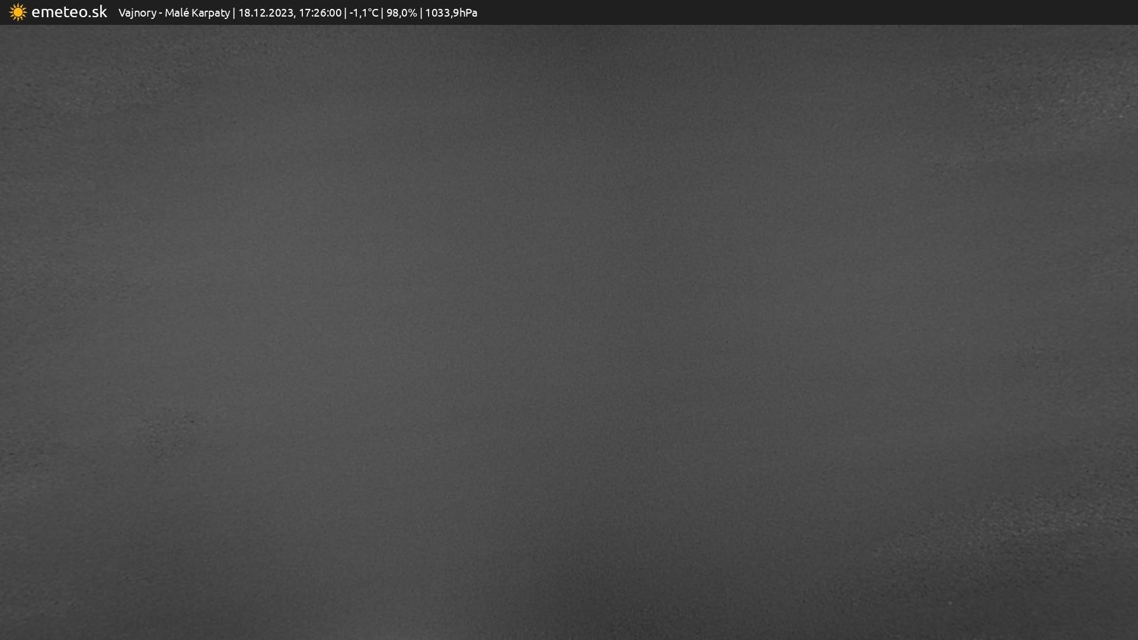The width and height of the screenshot is (1138, 640).
Task: Click the dash between Vajnory and Malé
Action: coord(161,14)
